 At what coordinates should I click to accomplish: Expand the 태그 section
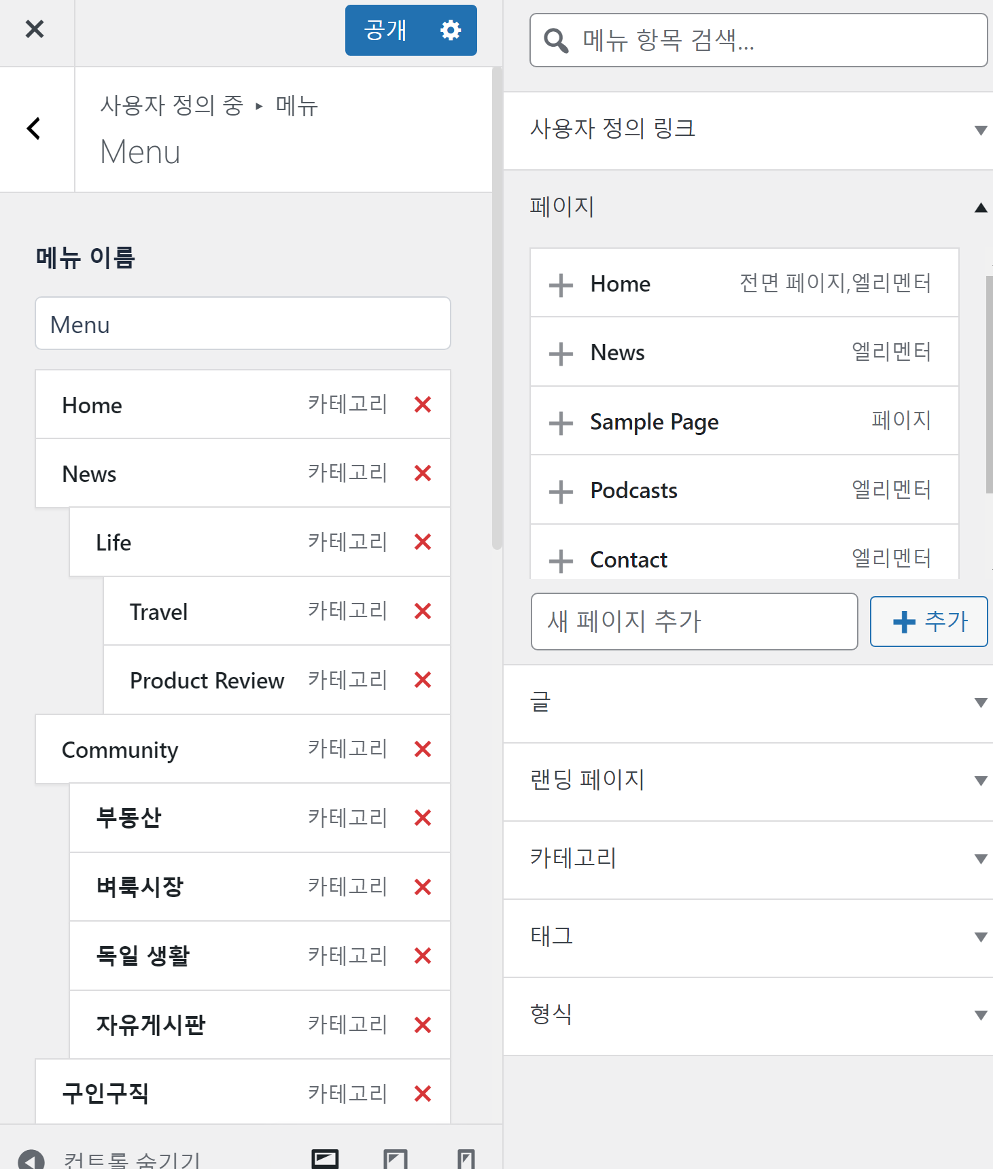point(748,937)
